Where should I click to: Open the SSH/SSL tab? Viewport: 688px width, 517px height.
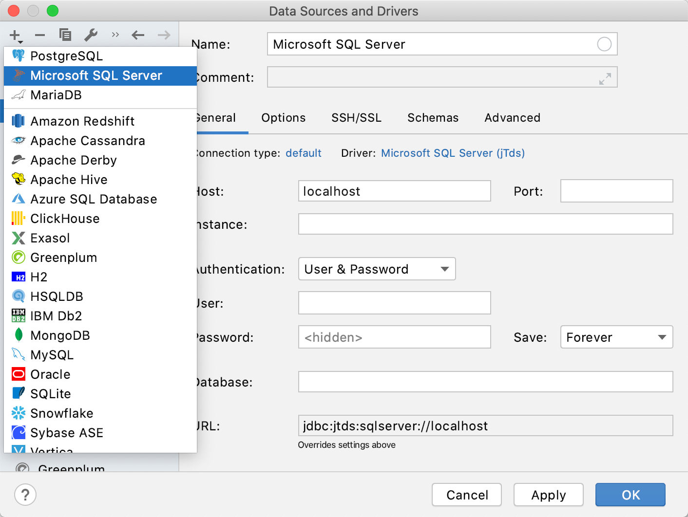coord(357,118)
